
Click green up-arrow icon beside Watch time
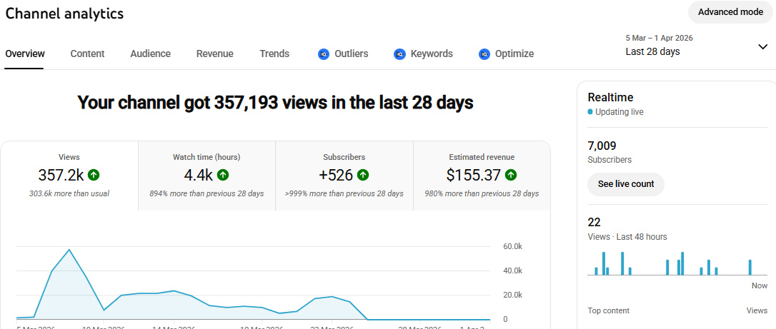point(224,175)
